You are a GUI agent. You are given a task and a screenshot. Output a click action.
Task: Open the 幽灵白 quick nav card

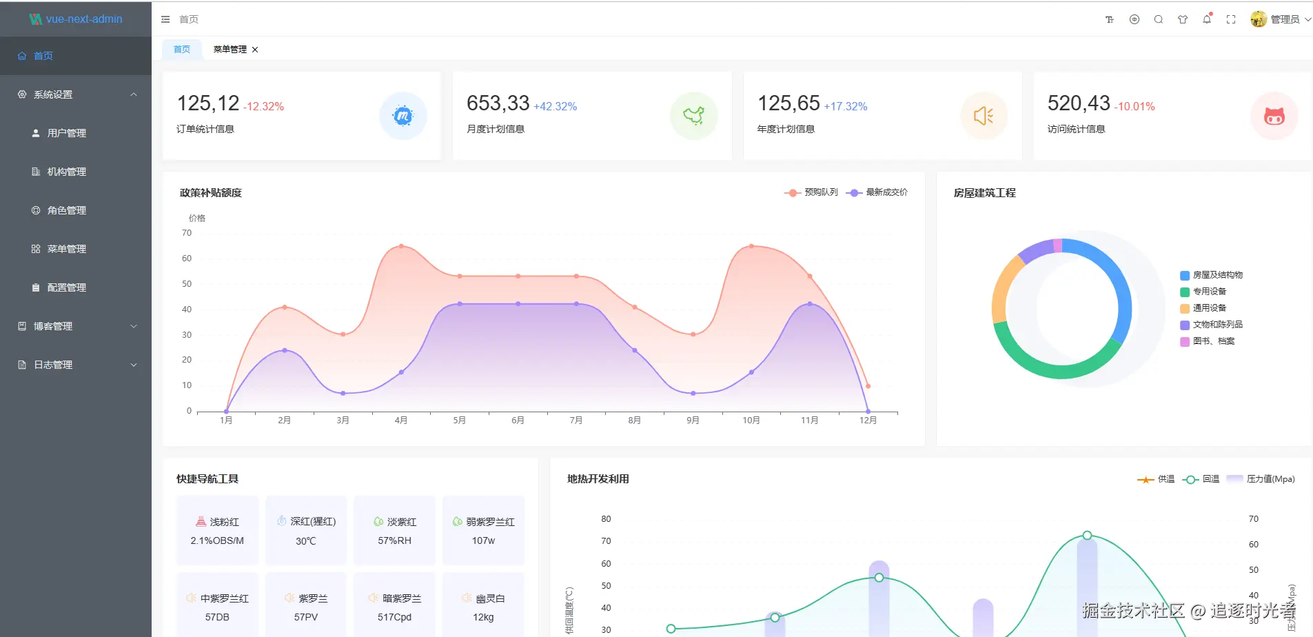(x=483, y=605)
